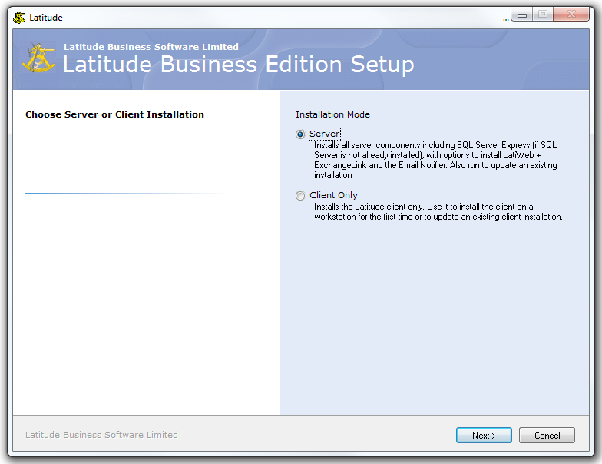Select the Server radio button
The height and width of the screenshot is (464, 602).
click(x=300, y=134)
